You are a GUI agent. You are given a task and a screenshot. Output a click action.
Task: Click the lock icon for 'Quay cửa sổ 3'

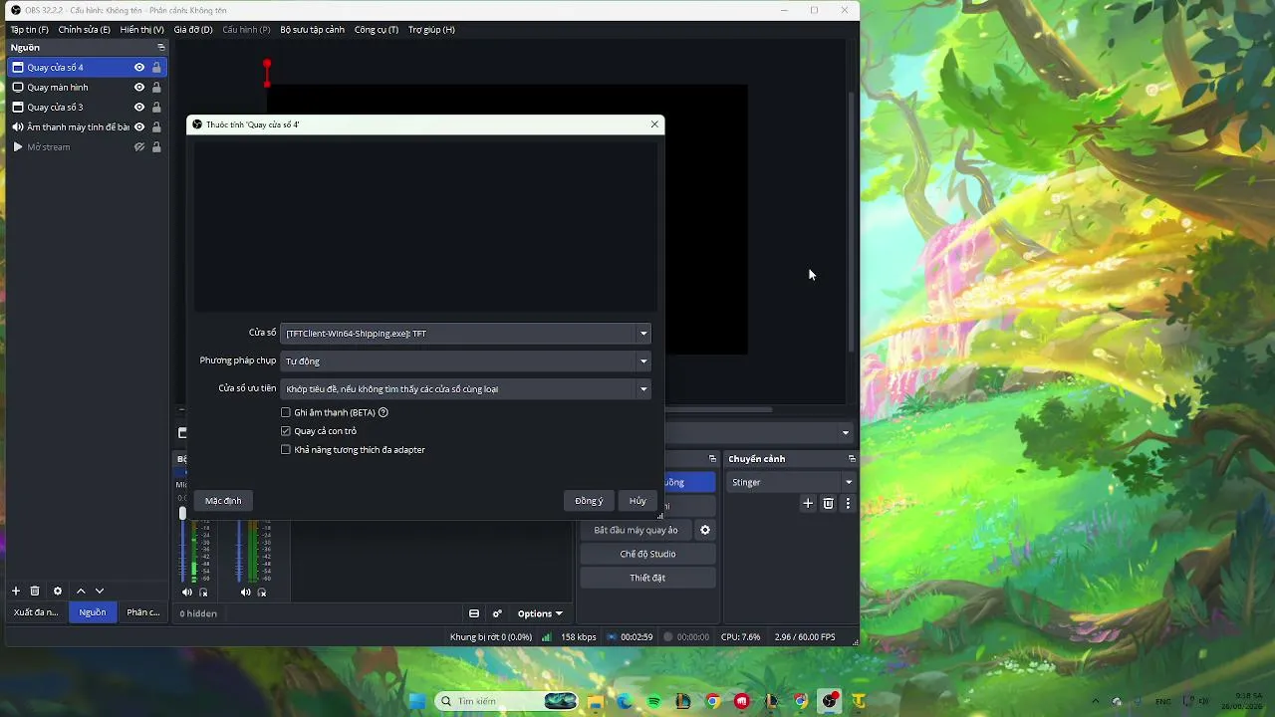tap(156, 108)
